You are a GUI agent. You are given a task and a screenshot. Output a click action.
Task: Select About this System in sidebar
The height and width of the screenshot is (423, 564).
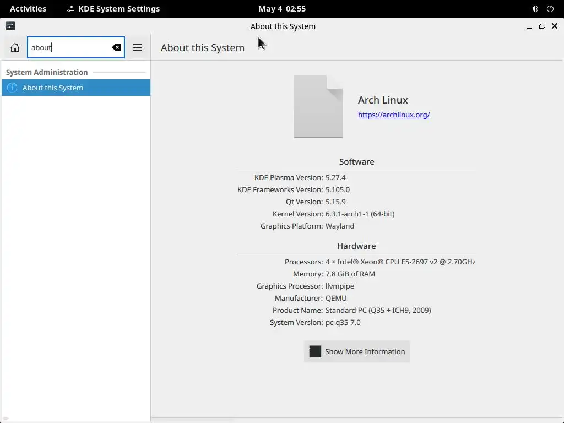click(76, 88)
